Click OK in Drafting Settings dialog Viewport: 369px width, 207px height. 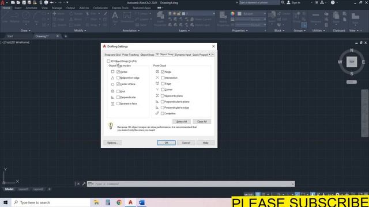167,143
